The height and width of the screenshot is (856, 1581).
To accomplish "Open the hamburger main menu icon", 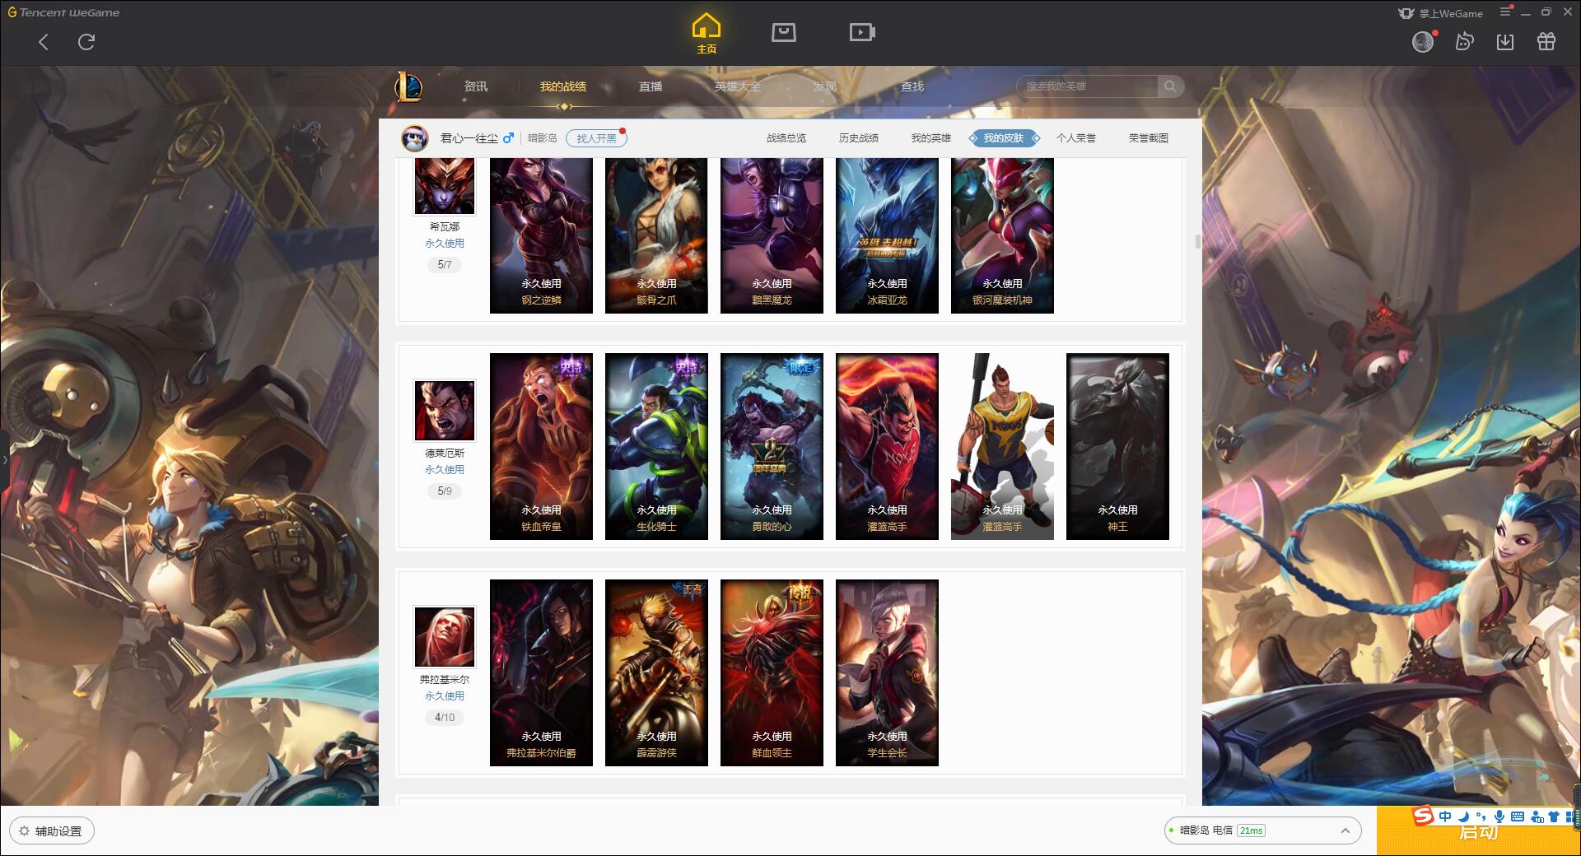I will [x=1505, y=12].
